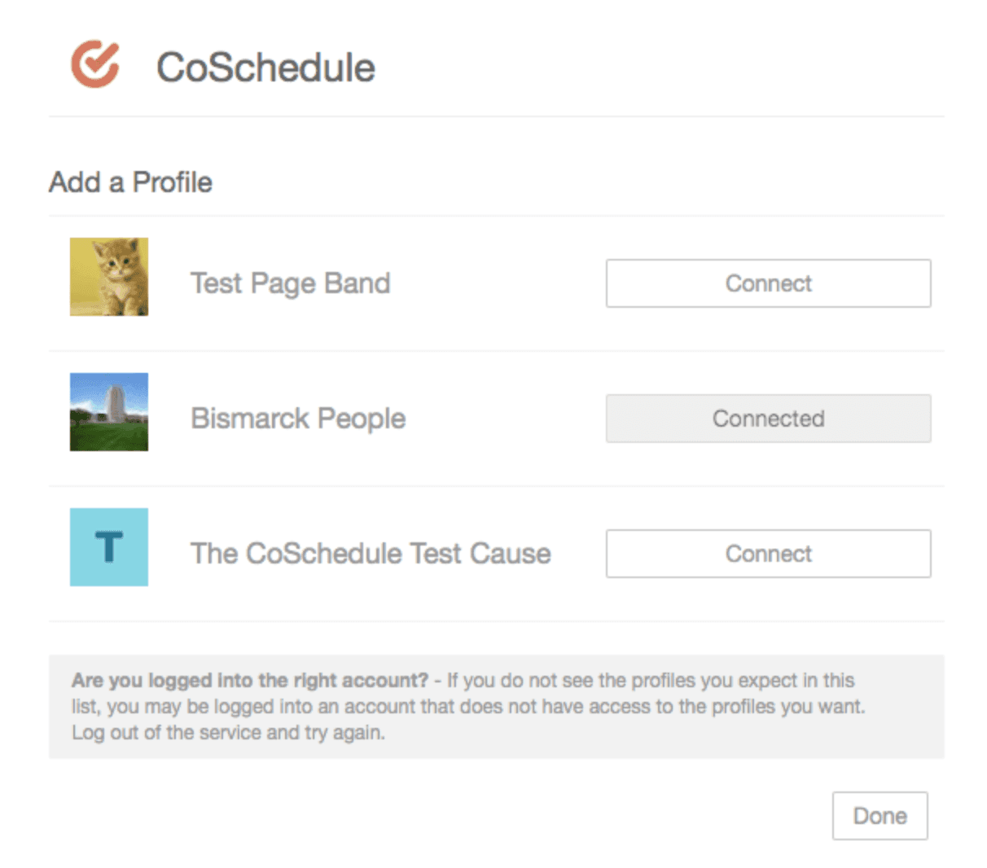Connect The CoSchedule Test Cause profile

[x=768, y=554]
